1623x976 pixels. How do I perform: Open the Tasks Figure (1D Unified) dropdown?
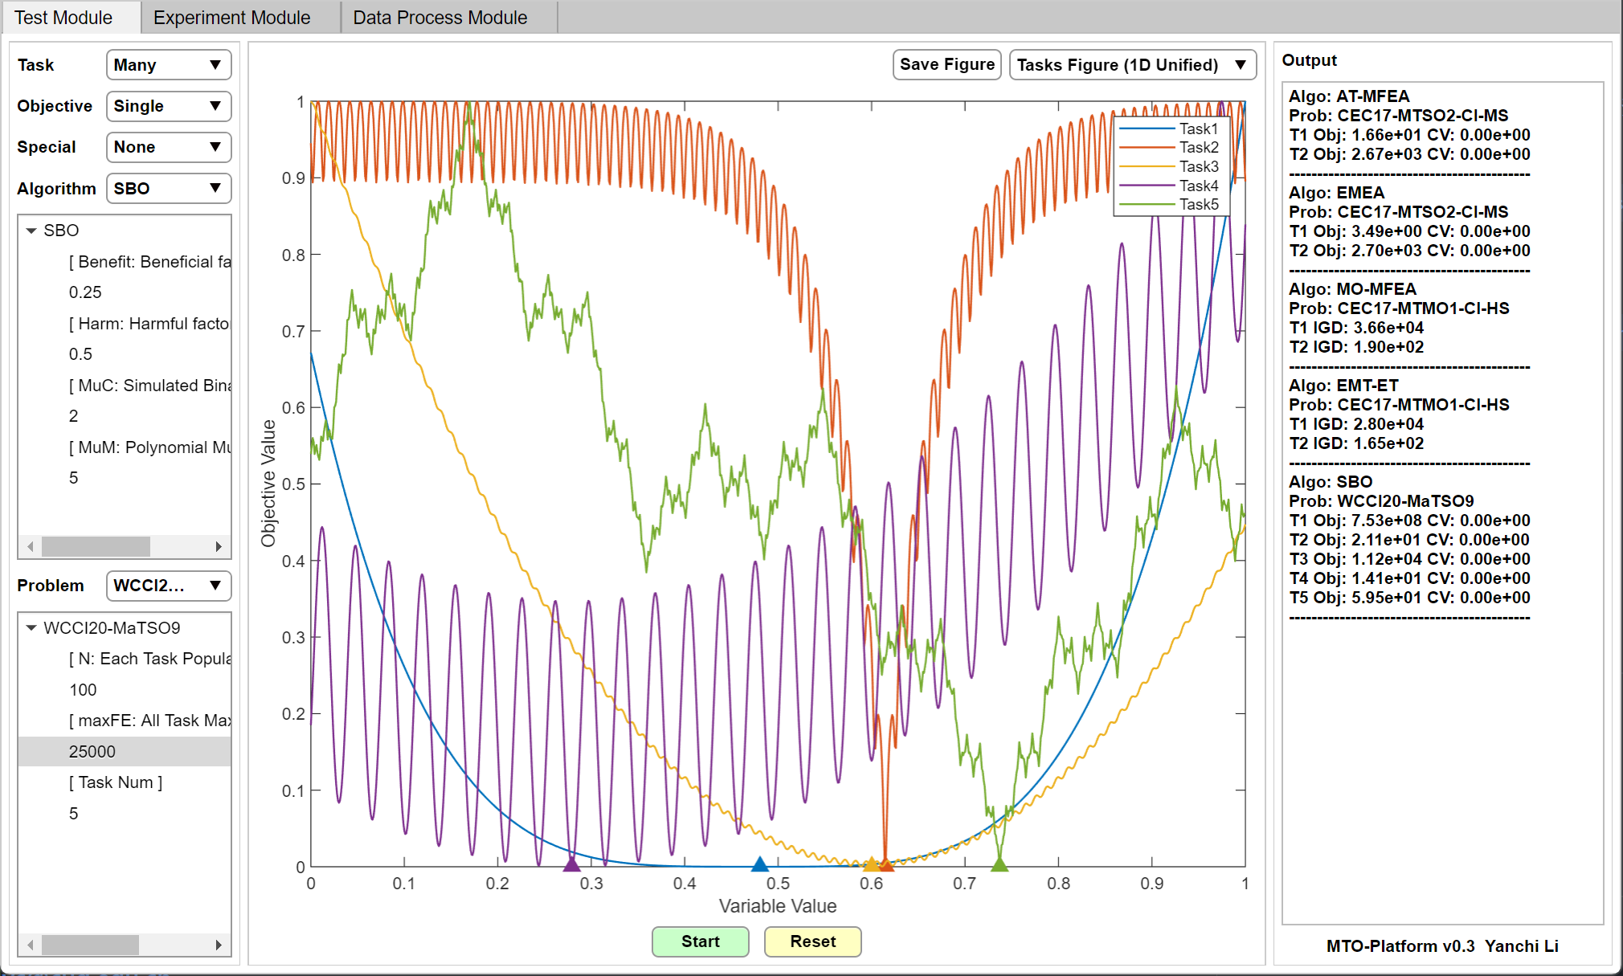point(1131,65)
